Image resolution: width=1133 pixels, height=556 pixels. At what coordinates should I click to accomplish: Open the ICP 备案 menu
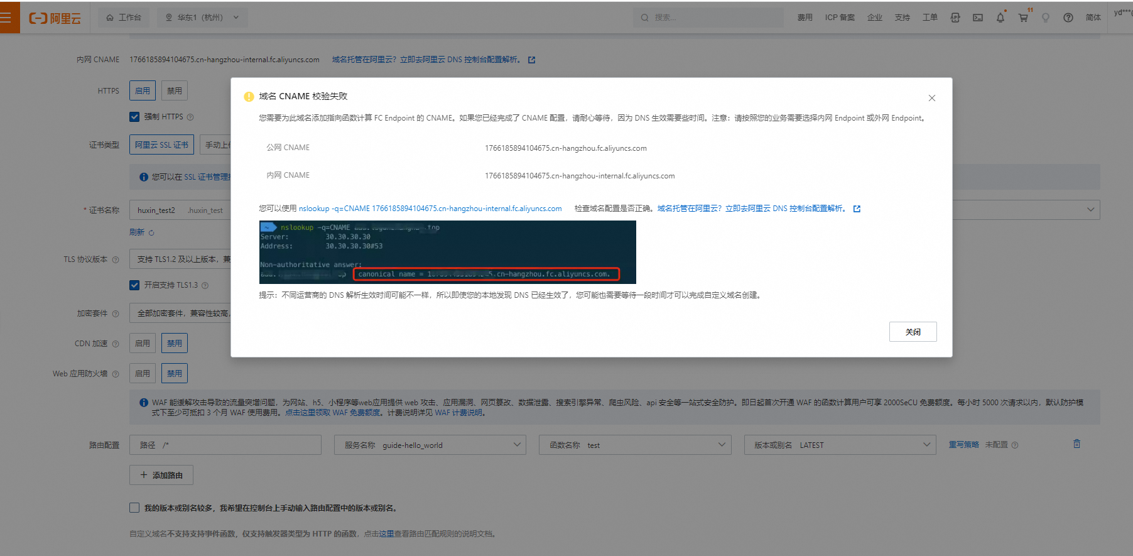coord(840,18)
